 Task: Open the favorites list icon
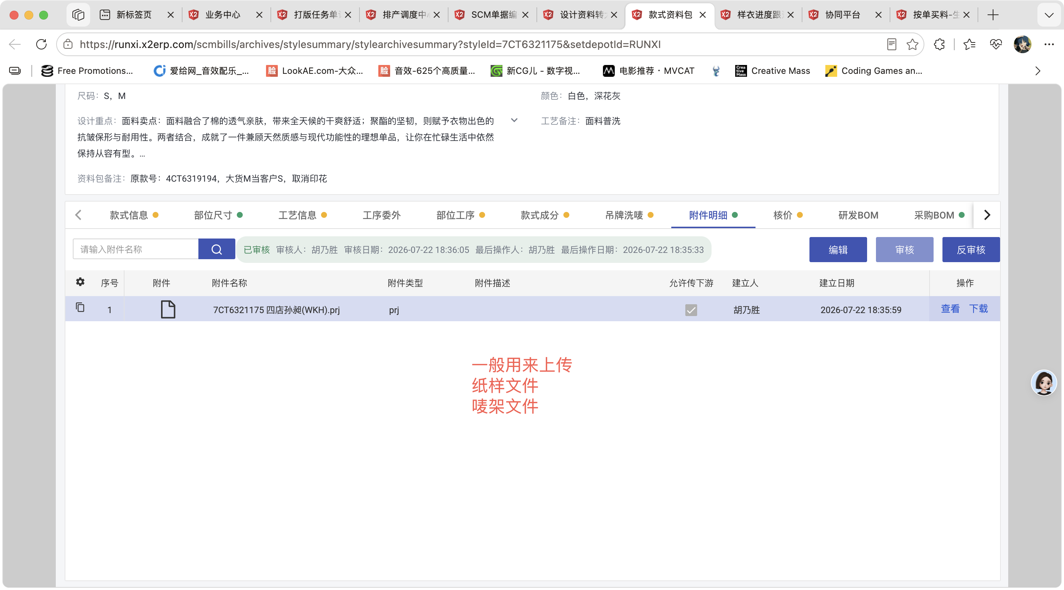click(x=969, y=44)
